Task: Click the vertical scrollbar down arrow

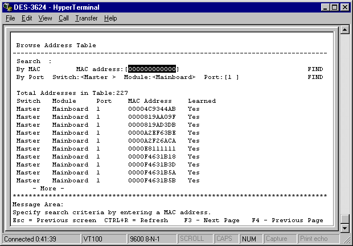Action: coord(344,228)
